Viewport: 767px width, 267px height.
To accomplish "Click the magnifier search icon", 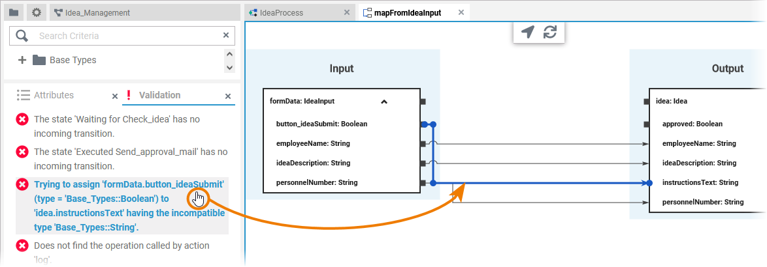I will tap(22, 36).
